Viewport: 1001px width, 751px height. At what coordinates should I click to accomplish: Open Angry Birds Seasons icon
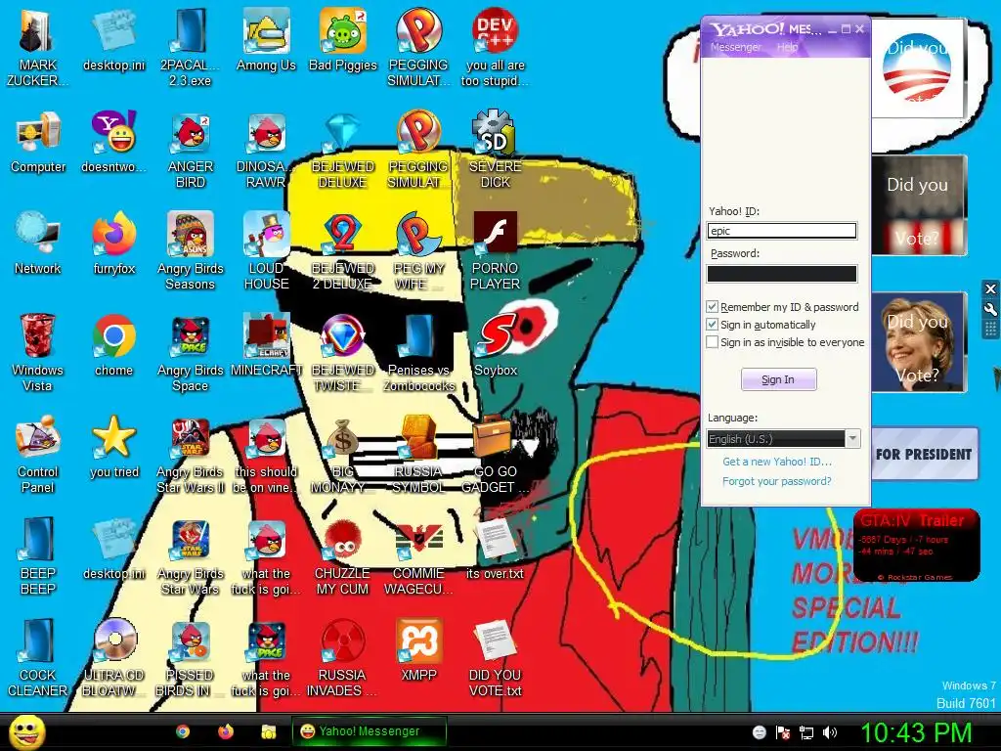[191, 250]
